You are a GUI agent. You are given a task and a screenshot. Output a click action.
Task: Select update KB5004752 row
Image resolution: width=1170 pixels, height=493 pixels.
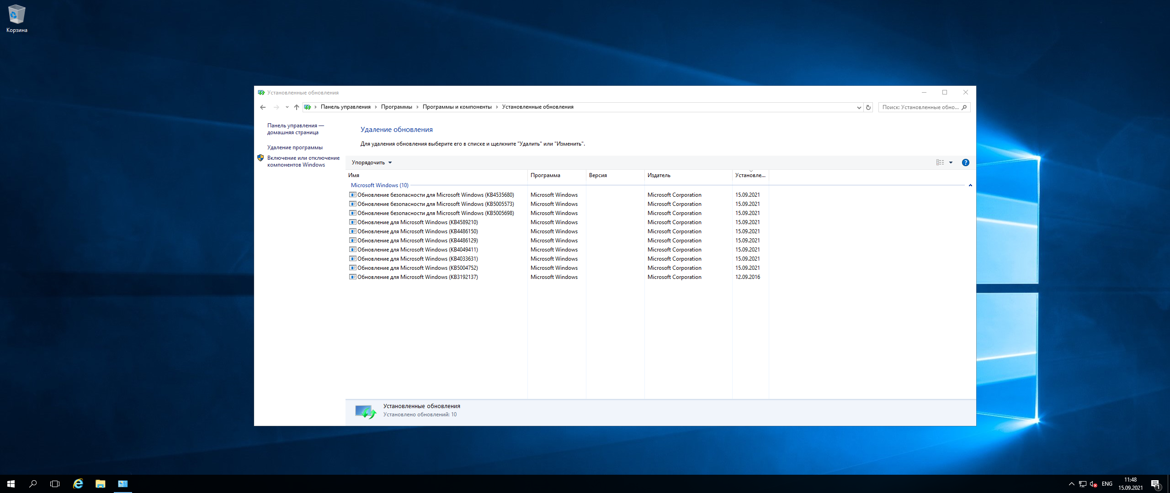click(558, 268)
